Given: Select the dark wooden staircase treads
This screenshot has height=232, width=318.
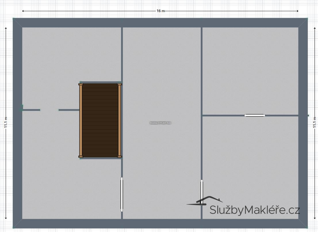Looking at the screenshot, I should coord(100,120).
